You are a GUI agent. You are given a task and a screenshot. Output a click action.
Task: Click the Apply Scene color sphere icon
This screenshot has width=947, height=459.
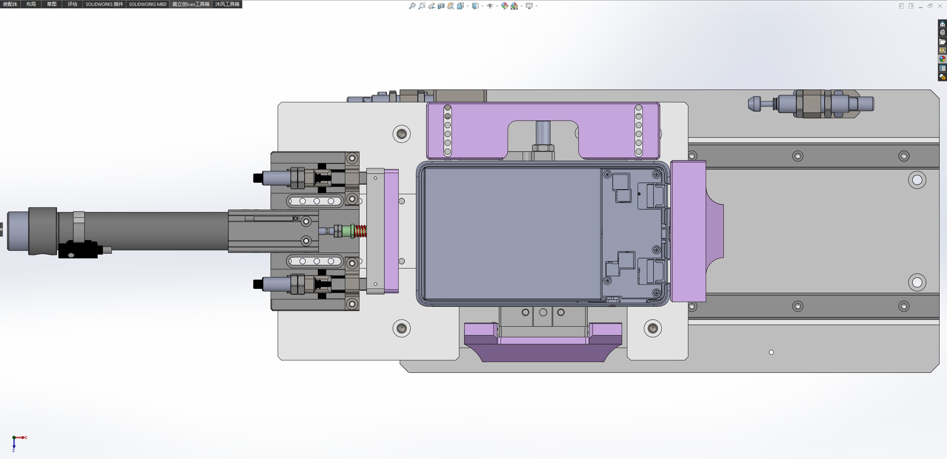[x=514, y=6]
